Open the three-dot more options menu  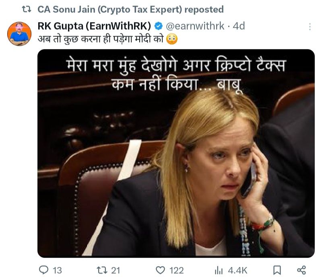[x=310, y=27]
